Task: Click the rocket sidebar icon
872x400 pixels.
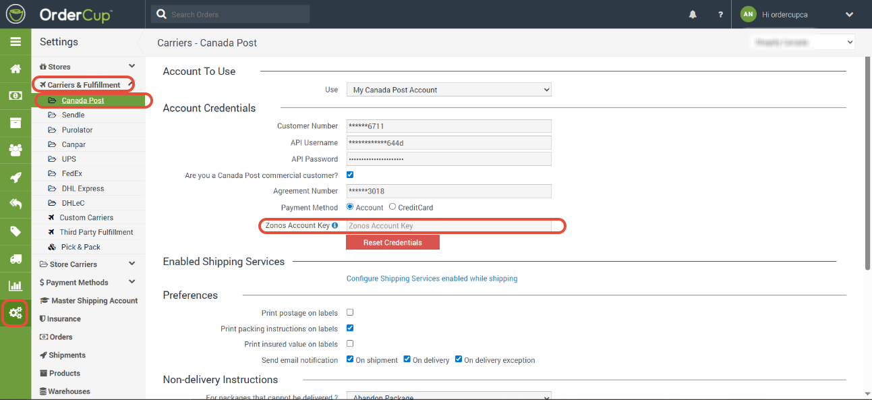Action: point(15,177)
